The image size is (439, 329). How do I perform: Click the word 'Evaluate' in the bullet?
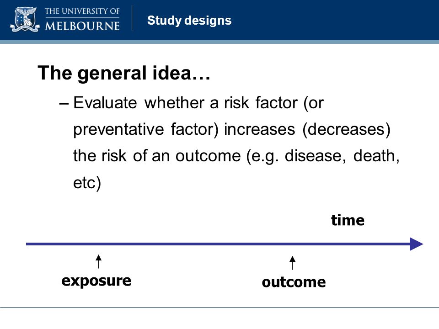point(105,103)
